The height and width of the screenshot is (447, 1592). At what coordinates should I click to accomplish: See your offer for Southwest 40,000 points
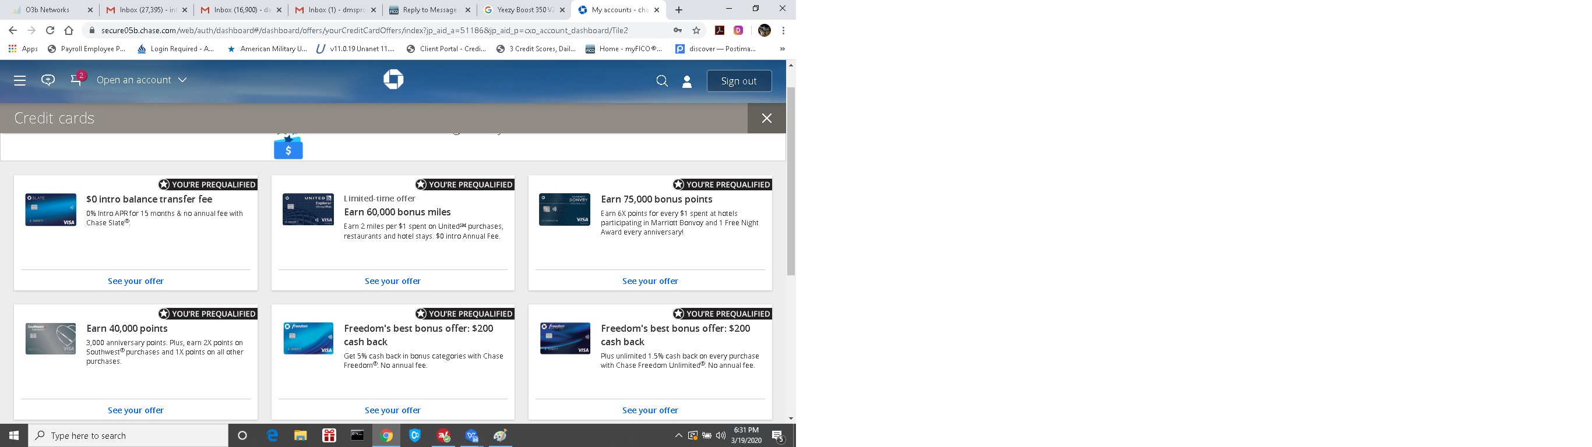pyautogui.click(x=136, y=410)
